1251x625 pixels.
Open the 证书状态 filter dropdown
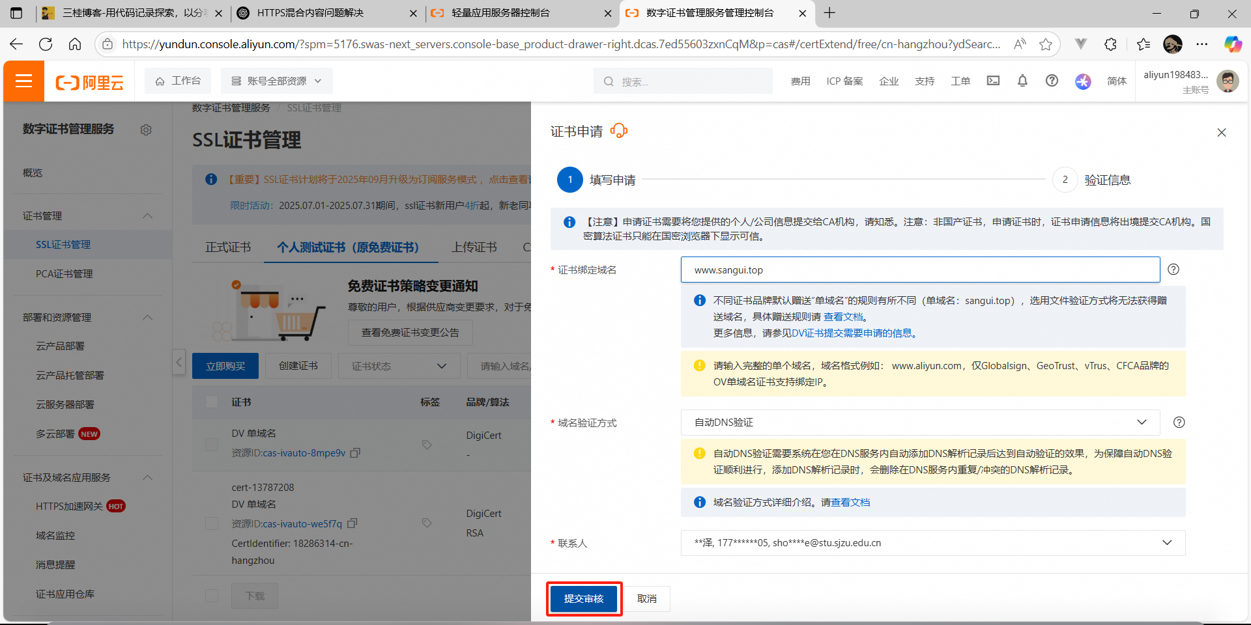398,365
